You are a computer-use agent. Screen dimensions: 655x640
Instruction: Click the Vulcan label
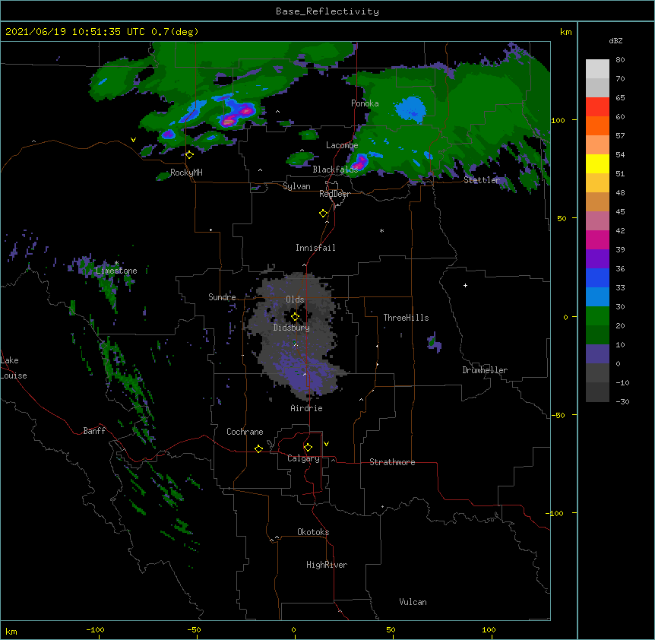[413, 602]
